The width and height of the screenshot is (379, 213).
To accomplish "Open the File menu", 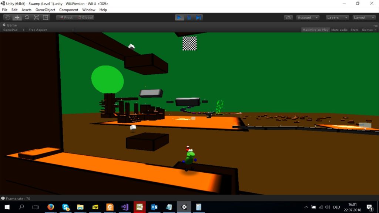I will coord(5,10).
